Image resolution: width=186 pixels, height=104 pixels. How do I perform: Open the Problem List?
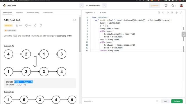click(x=93, y=5)
